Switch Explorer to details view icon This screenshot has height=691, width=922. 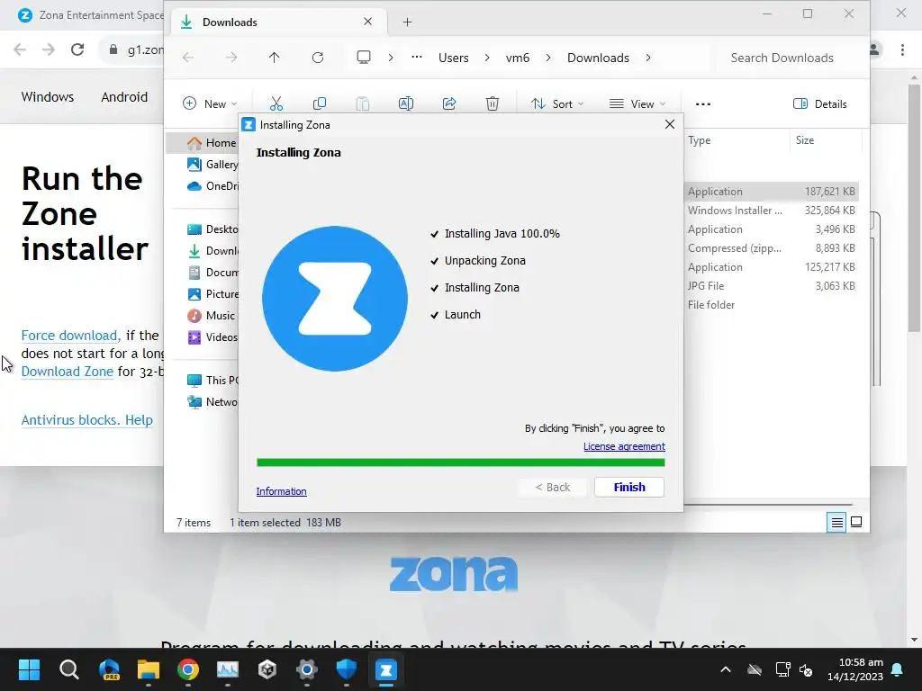point(836,522)
